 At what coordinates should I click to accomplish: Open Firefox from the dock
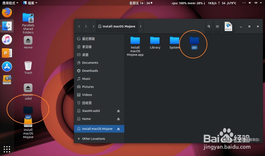coord(7,12)
